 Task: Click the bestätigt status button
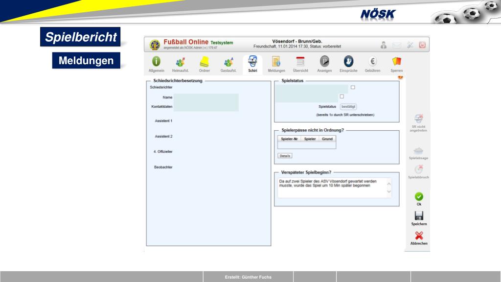(x=348, y=106)
